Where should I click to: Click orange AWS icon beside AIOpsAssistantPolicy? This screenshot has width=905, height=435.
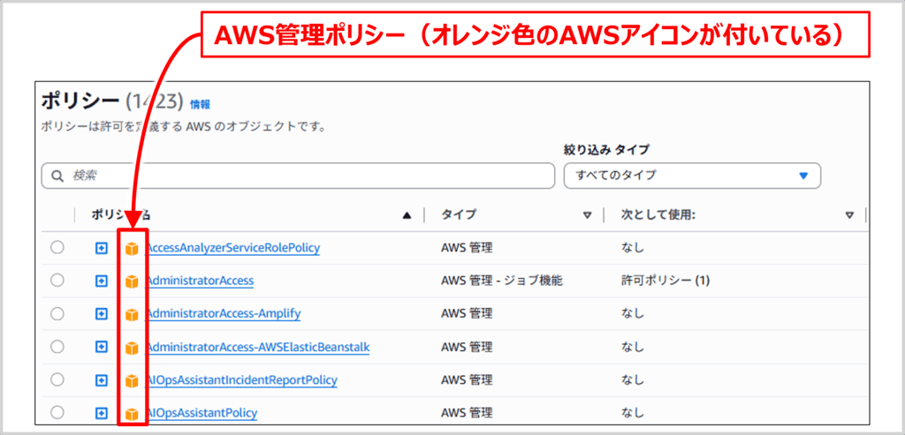[133, 414]
